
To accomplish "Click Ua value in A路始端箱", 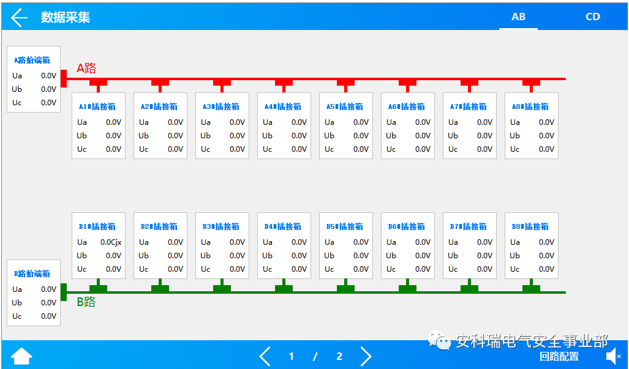I will coord(48,76).
